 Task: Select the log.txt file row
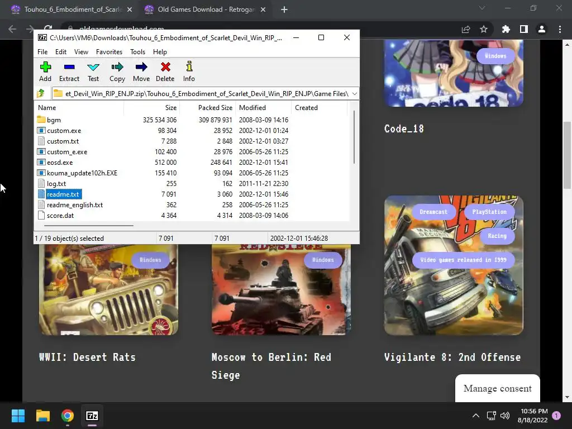pos(192,183)
